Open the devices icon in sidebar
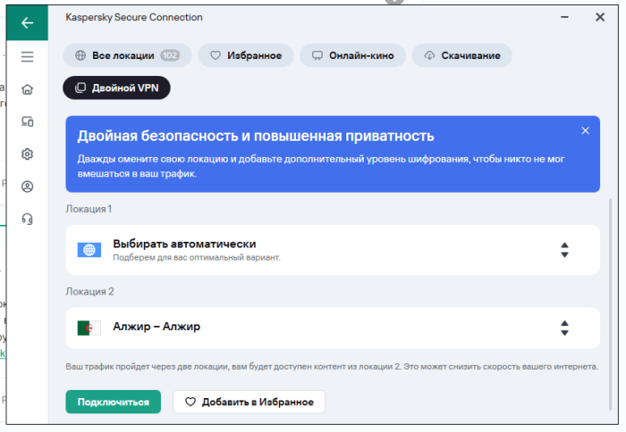 tap(27, 121)
